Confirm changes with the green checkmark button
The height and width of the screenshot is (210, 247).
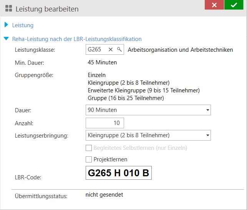pos(234,5)
